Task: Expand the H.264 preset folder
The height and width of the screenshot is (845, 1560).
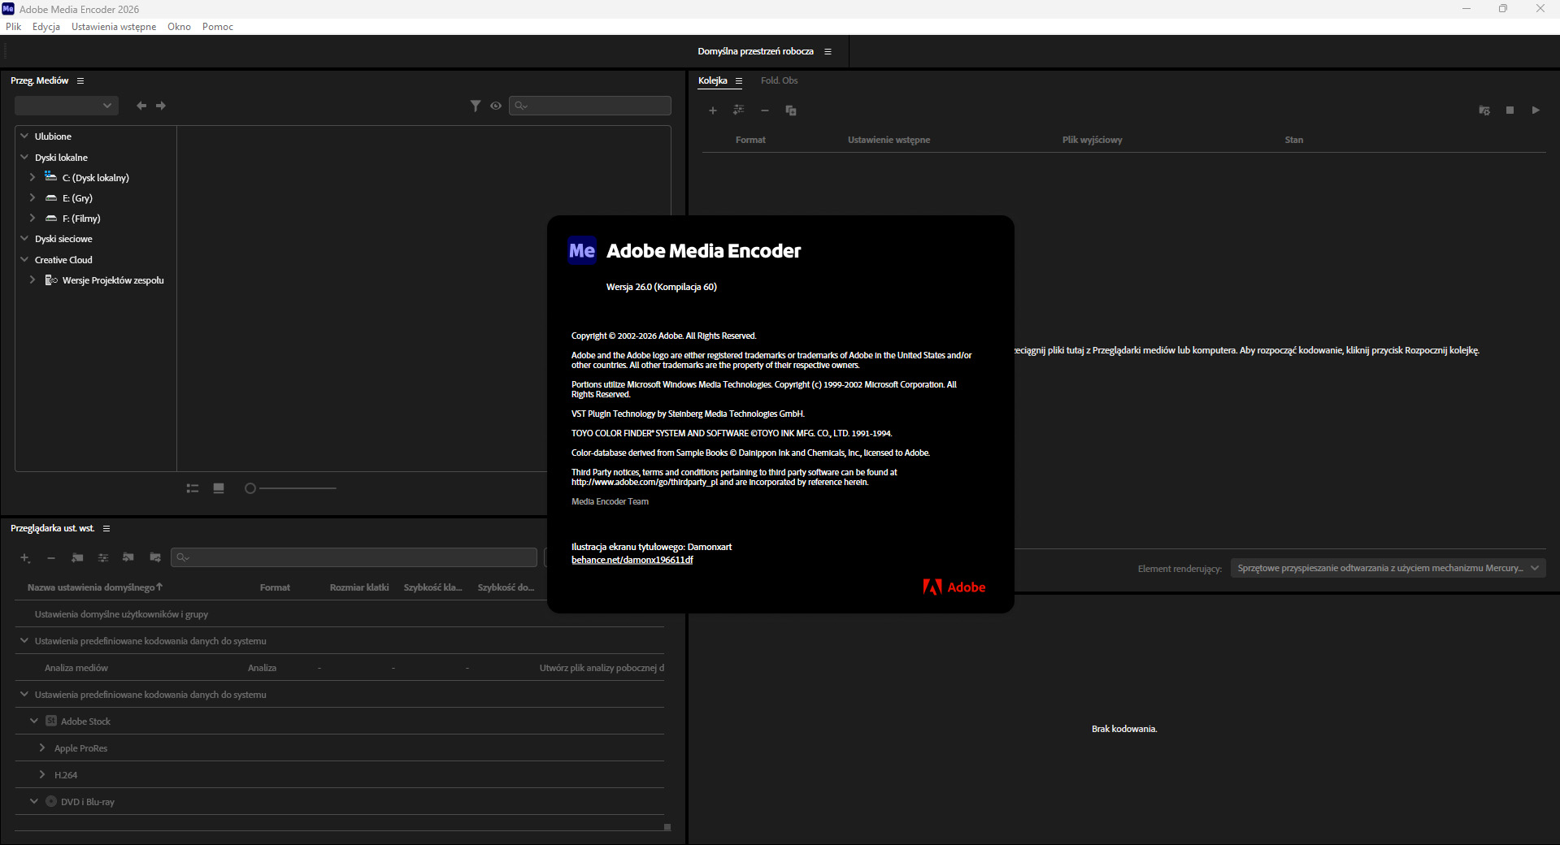Action: click(x=42, y=774)
